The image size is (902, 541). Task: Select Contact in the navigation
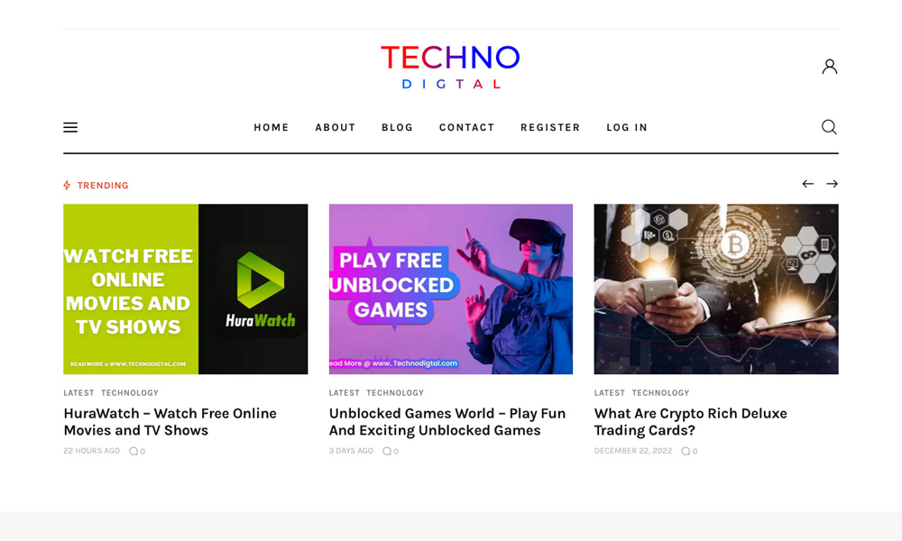tap(466, 128)
